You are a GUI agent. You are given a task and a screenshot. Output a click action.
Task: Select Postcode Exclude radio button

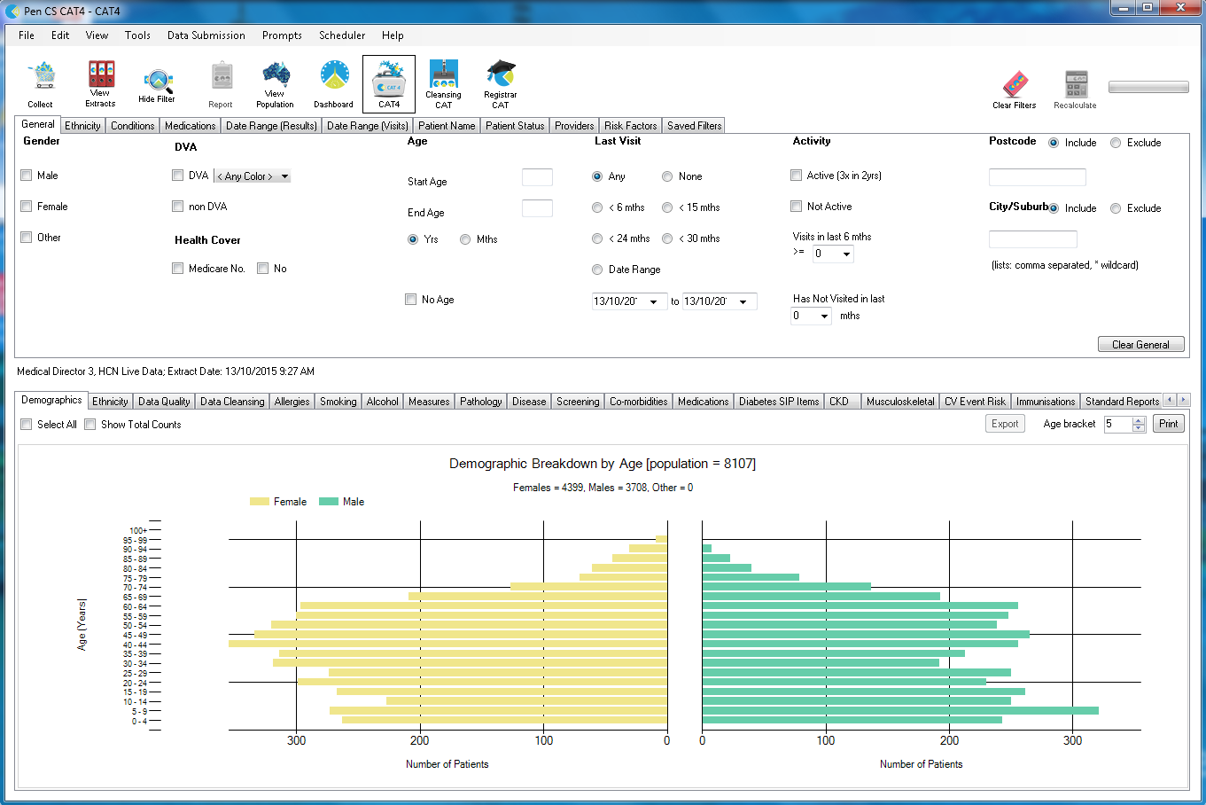(1116, 143)
